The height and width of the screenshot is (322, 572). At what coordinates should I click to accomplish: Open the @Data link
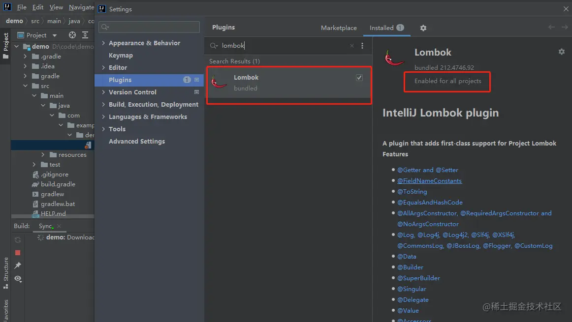[407, 257]
